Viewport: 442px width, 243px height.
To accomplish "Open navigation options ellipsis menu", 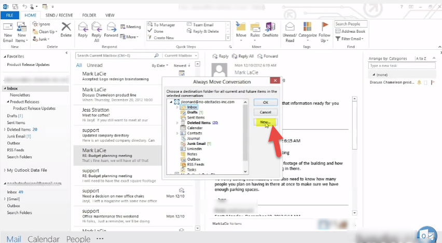I will [100, 238].
